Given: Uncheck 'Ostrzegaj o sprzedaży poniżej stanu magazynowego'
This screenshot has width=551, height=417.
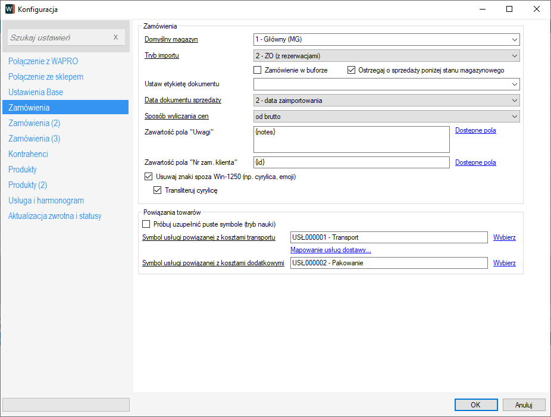Looking at the screenshot, I should tap(352, 70).
